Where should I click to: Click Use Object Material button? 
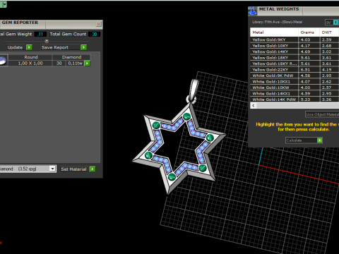click(x=322, y=114)
